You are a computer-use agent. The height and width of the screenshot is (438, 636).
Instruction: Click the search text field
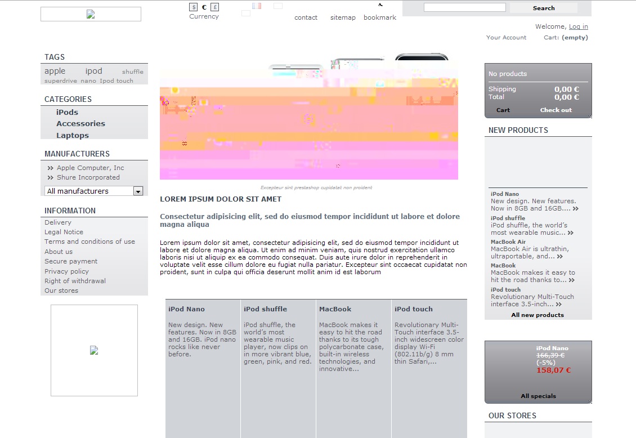pyautogui.click(x=465, y=7)
